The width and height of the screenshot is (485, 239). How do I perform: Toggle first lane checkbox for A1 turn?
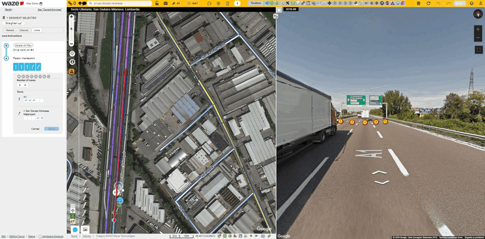(x=25, y=100)
